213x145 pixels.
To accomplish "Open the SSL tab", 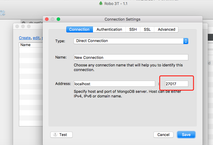I will [x=147, y=29].
